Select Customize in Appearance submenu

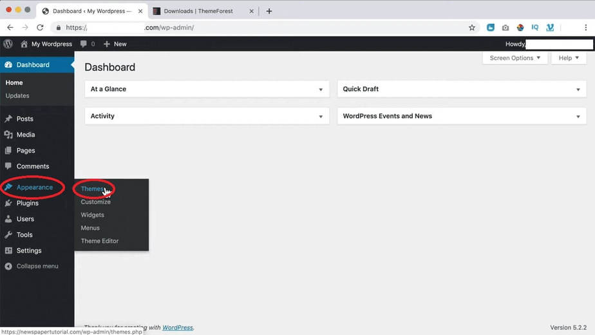(95, 202)
